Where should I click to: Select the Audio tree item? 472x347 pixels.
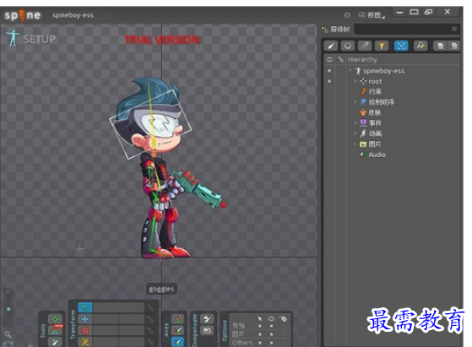373,155
